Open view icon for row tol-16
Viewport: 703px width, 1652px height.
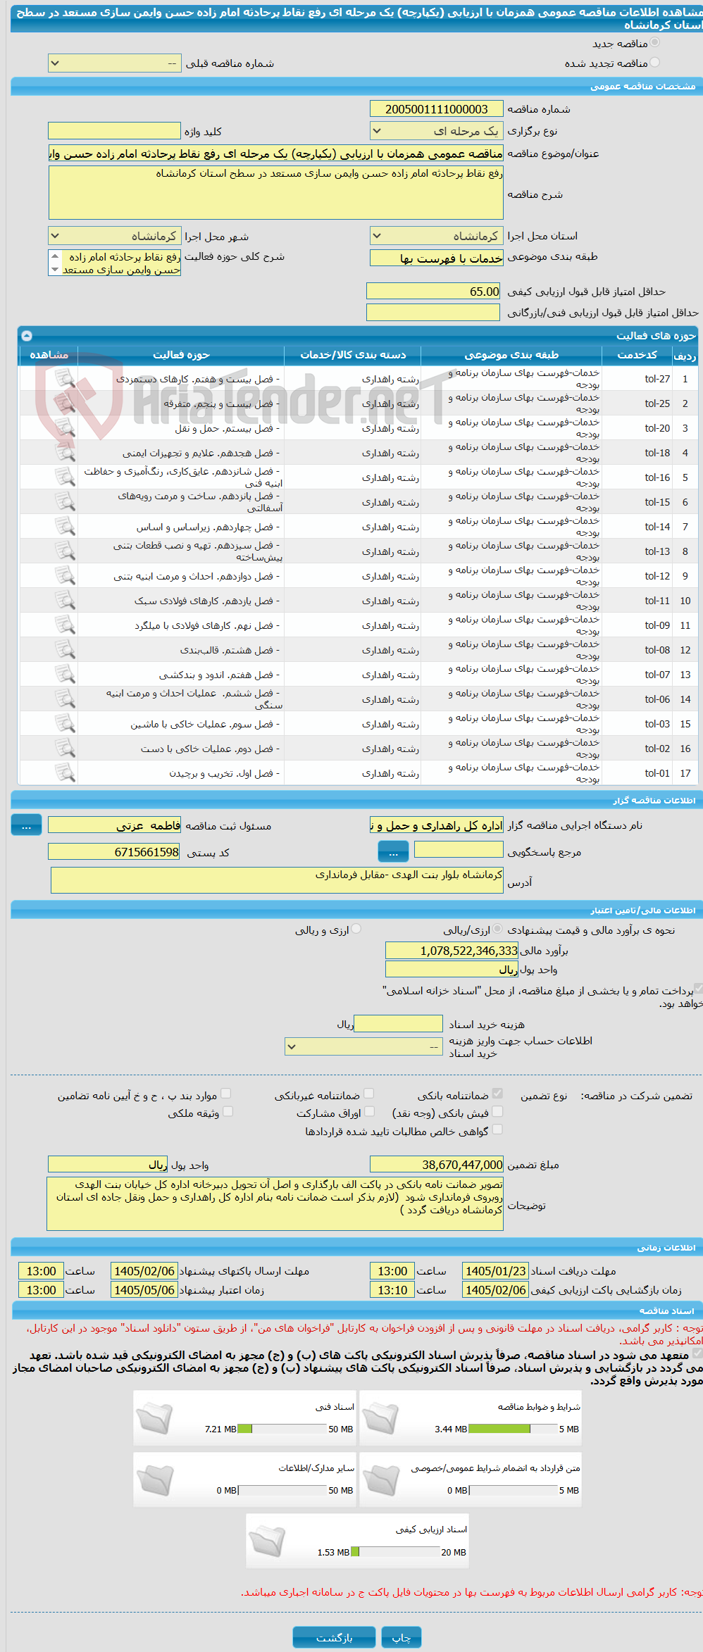point(65,477)
